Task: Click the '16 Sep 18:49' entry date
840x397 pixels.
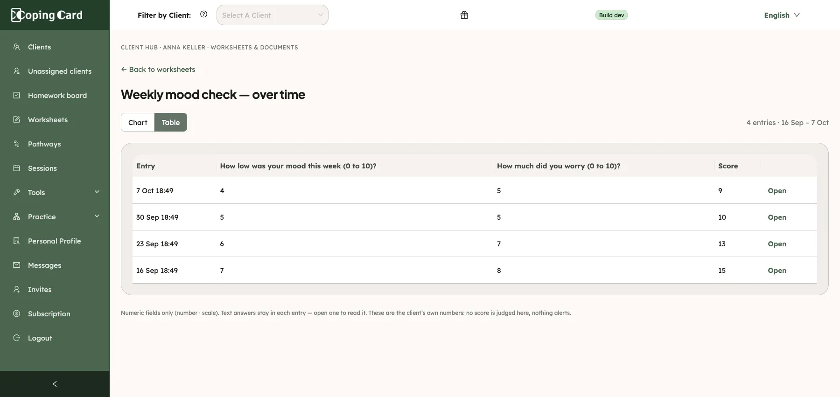Action: (157, 270)
